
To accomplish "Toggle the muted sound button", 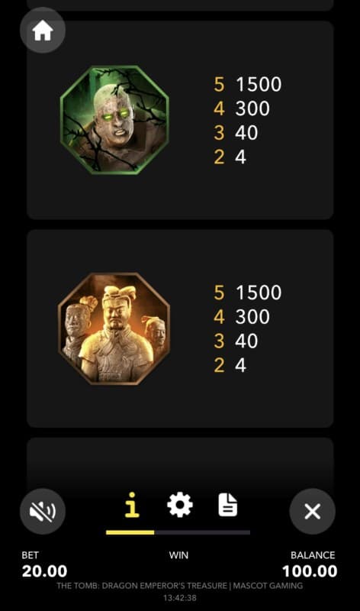I will click(43, 511).
